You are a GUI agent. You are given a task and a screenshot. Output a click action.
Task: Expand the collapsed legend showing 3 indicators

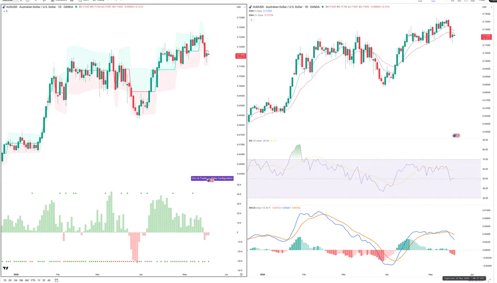5,11
